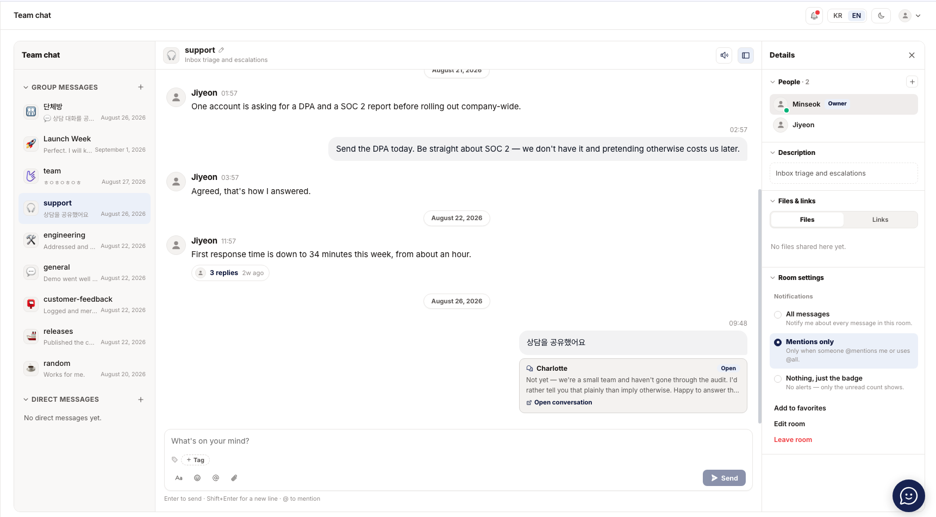Open the chat support bubble widget
Image resolution: width=936 pixels, height=517 pixels.
[x=908, y=495]
